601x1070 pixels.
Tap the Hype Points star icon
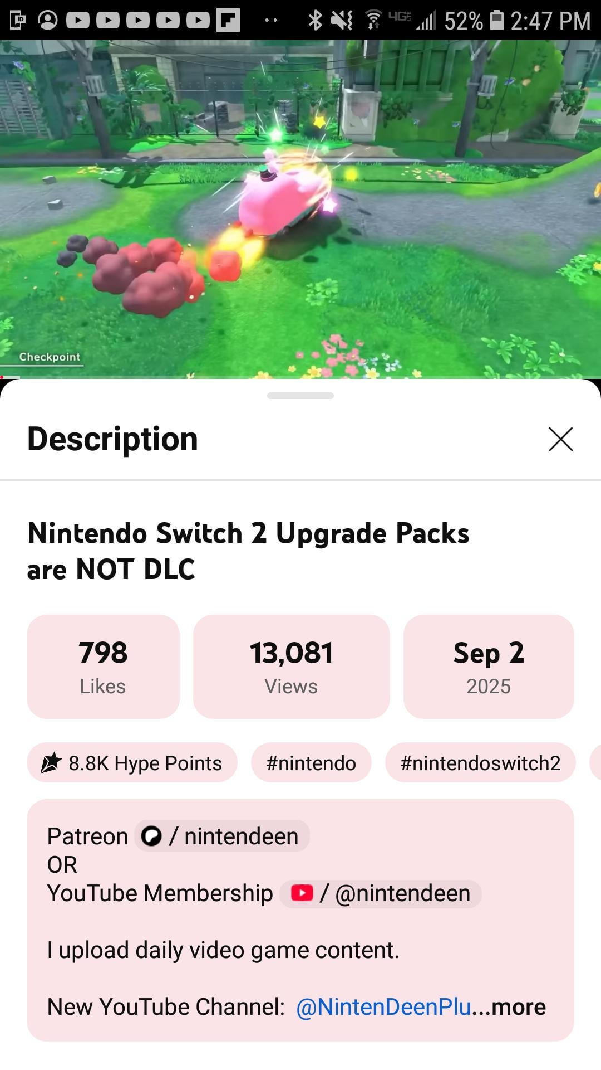[x=51, y=762]
